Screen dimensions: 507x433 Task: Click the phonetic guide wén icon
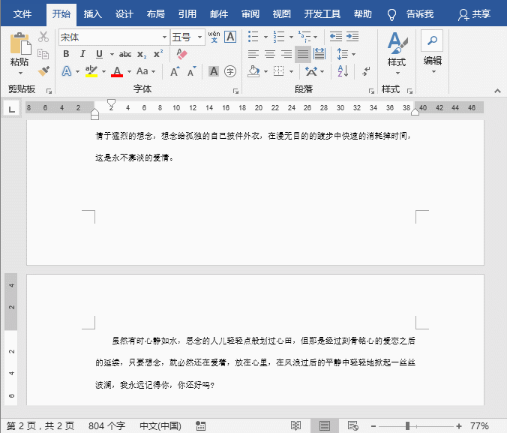pos(214,37)
